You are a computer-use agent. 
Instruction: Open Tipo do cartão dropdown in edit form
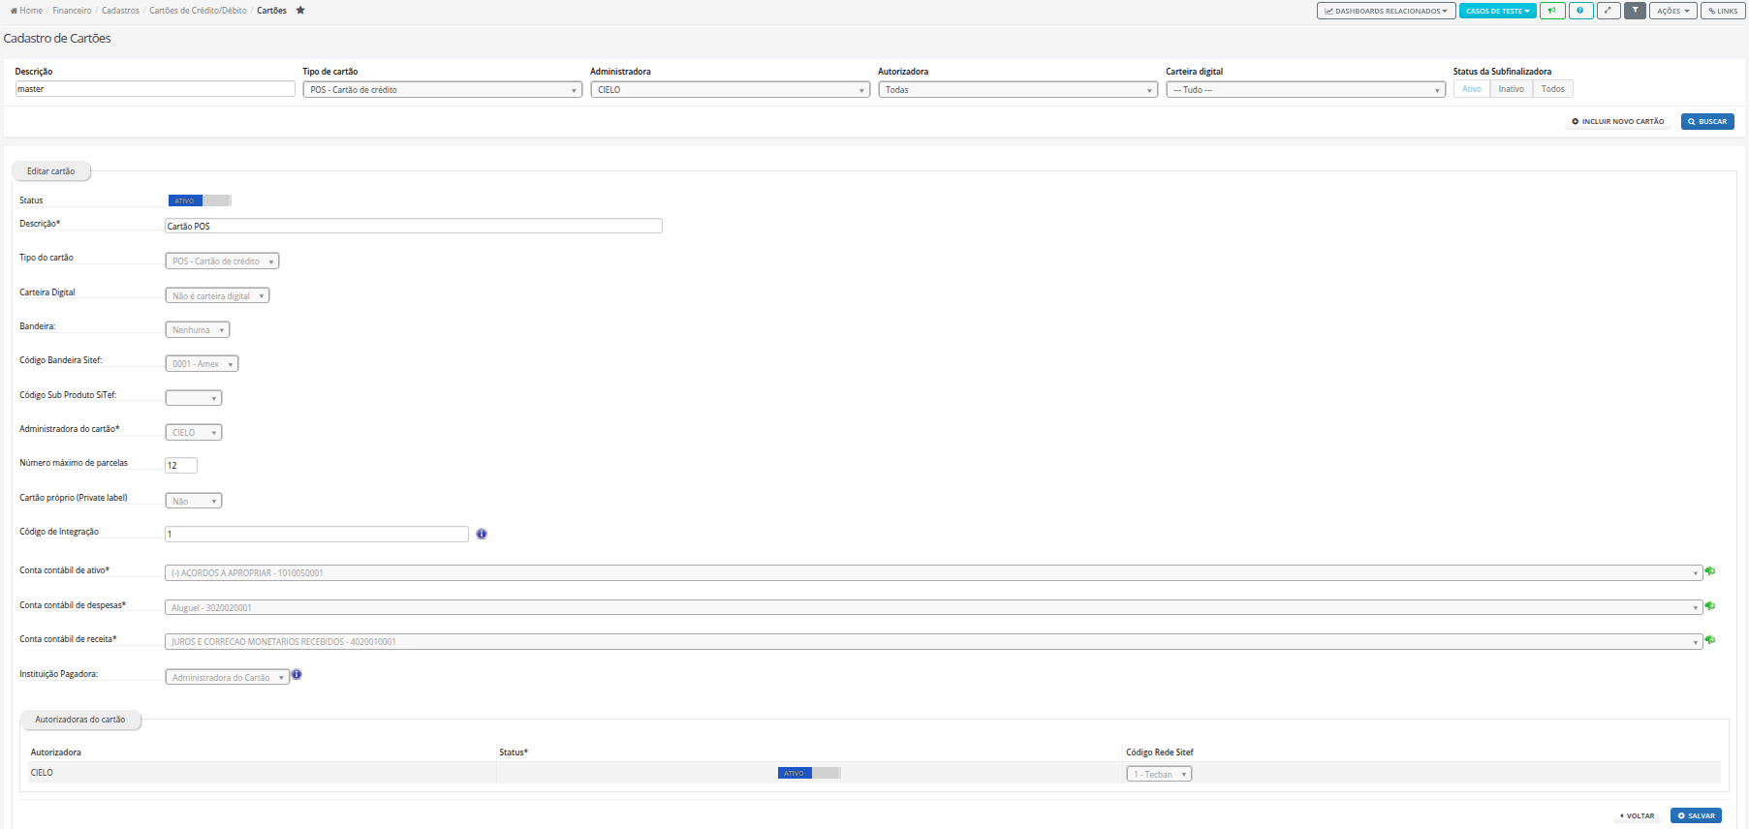[x=223, y=261]
